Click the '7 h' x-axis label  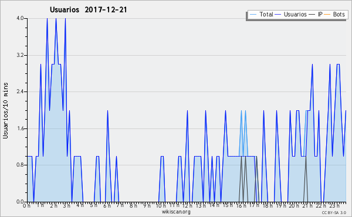coord(120,205)
